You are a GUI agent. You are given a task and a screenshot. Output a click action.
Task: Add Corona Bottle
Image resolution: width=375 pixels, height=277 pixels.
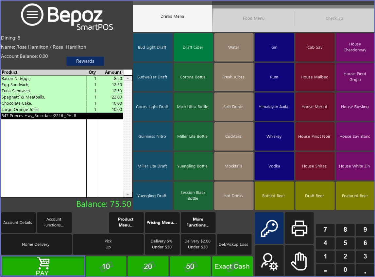(193, 77)
